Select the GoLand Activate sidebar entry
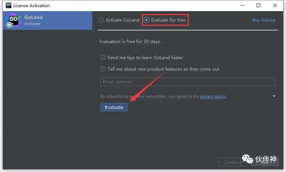 [x=48, y=20]
